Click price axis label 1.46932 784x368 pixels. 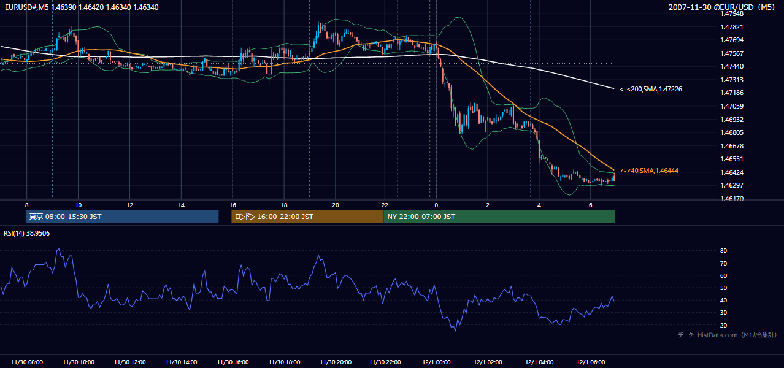click(732, 120)
